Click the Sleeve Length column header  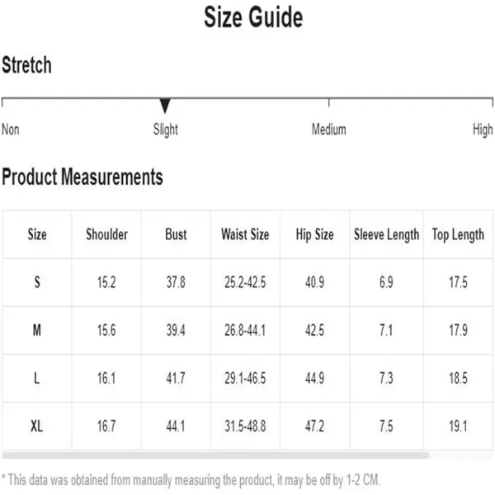(386, 234)
